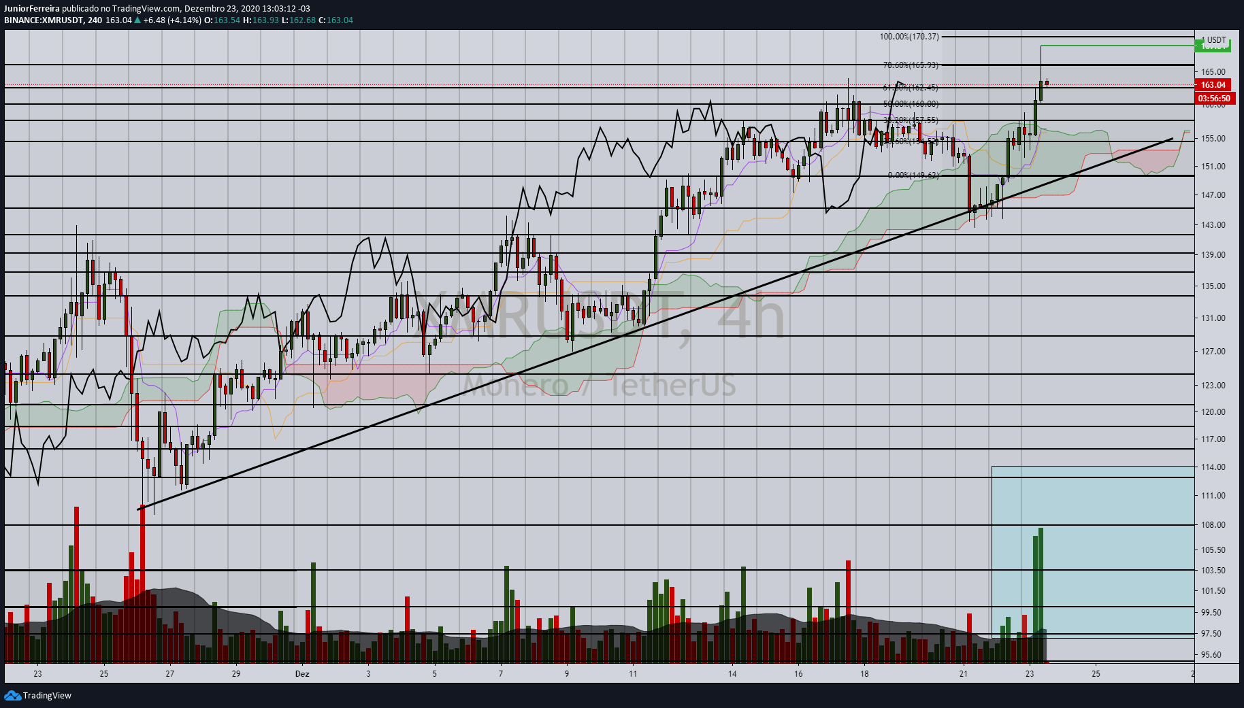Click 127.00 on the price axis
The image size is (1244, 708).
pyautogui.click(x=1213, y=352)
